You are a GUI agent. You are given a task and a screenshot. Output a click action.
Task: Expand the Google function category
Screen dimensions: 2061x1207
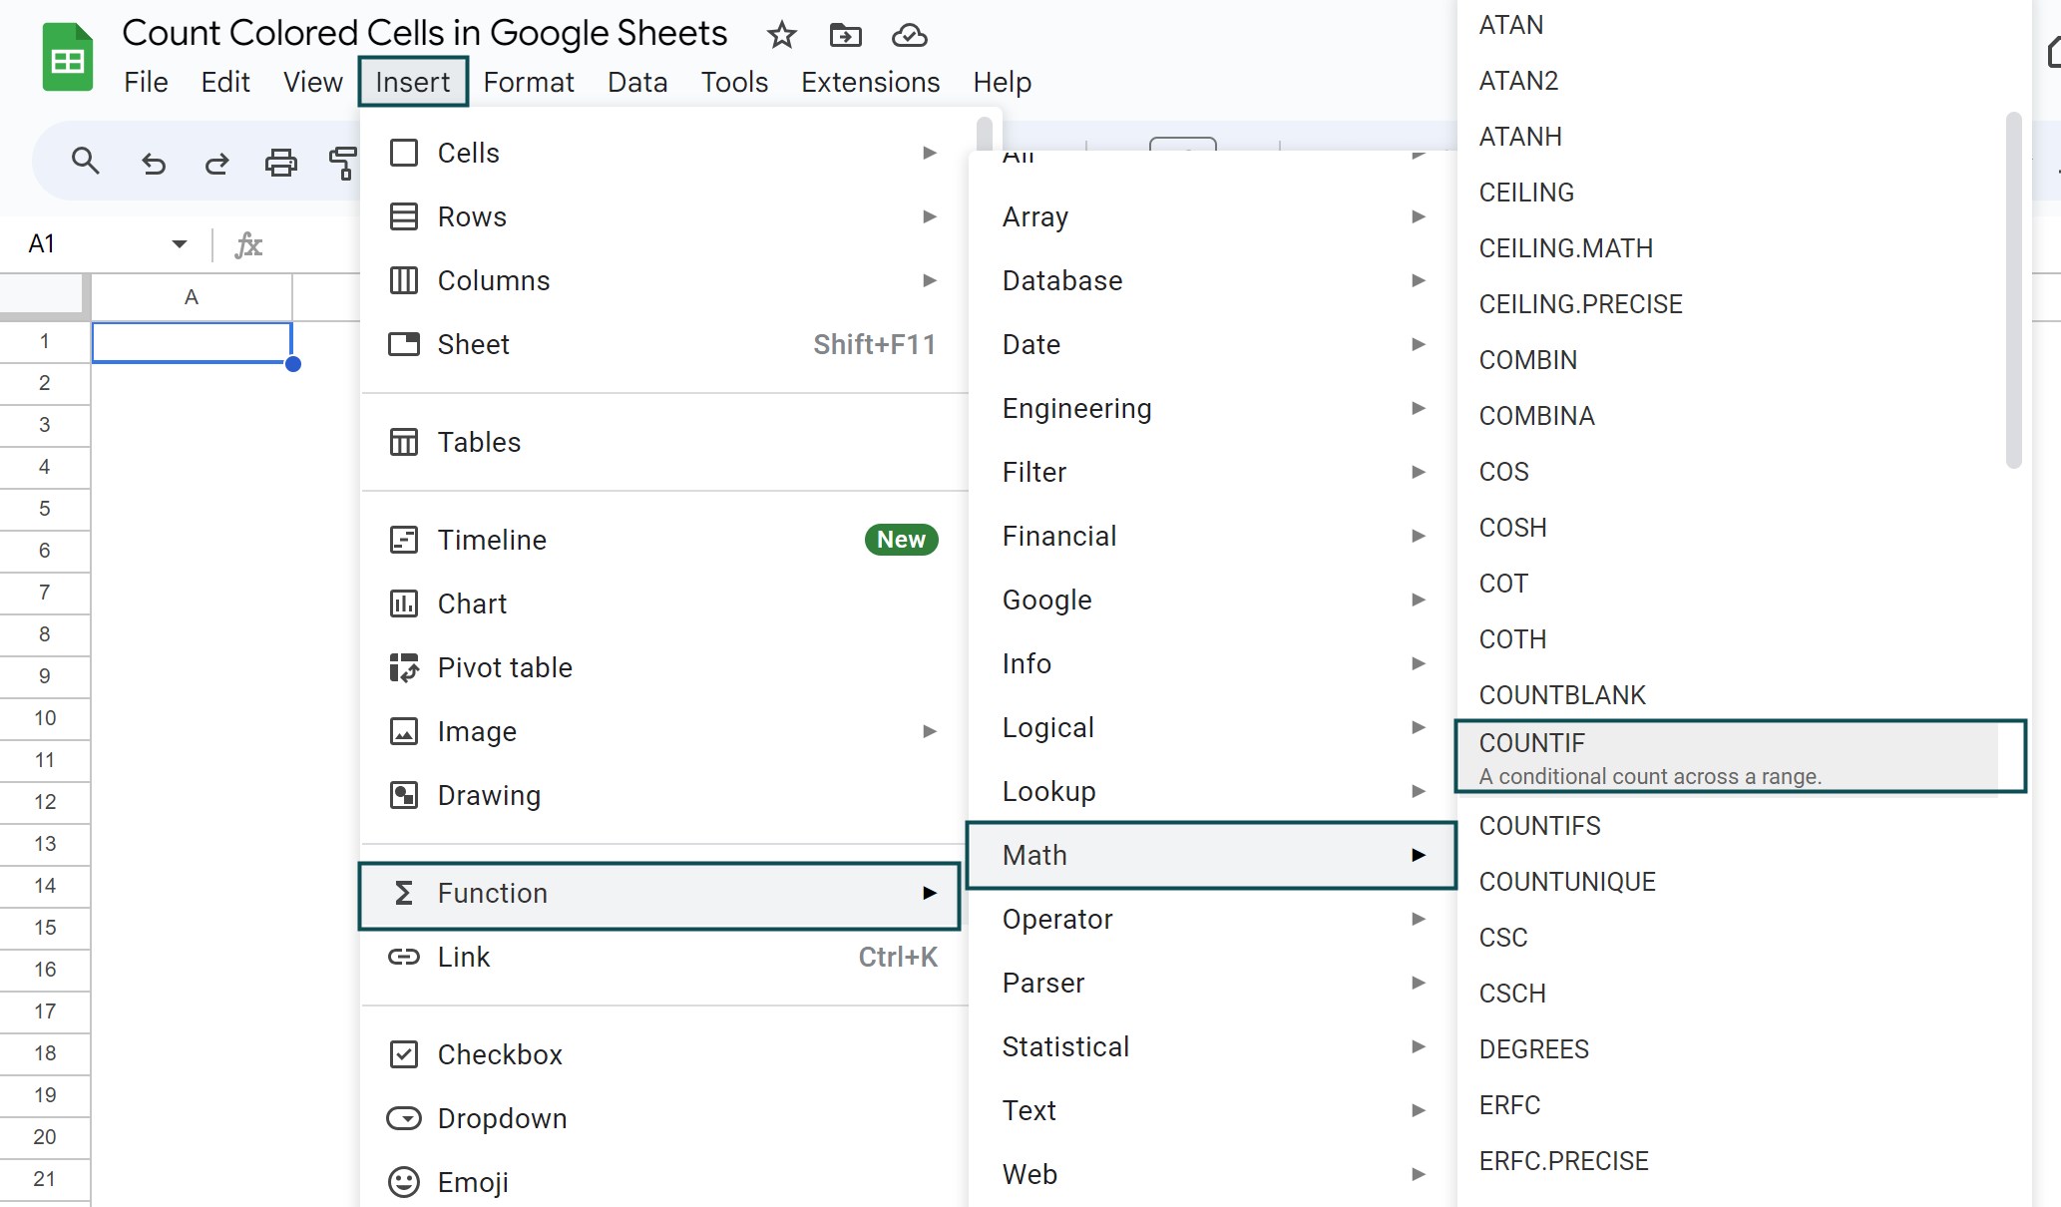coord(1212,600)
